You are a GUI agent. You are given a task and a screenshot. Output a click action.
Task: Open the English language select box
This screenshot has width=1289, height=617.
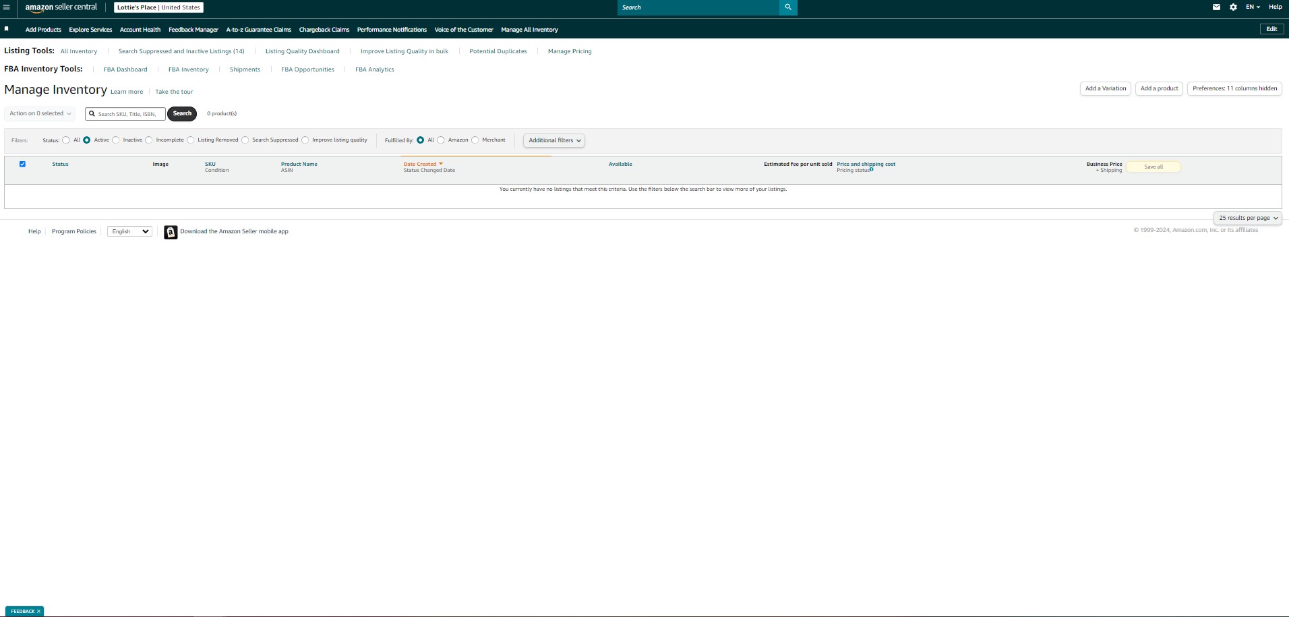pos(130,231)
